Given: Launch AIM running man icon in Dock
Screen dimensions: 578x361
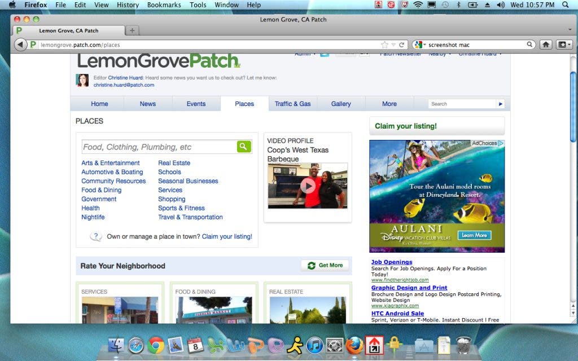Looking at the screenshot, I should pos(295,346).
